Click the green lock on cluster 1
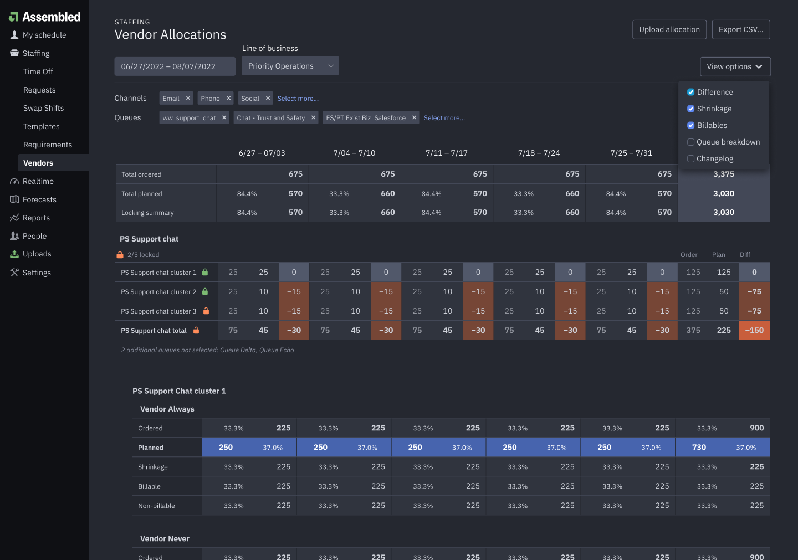The height and width of the screenshot is (560, 798). [205, 272]
